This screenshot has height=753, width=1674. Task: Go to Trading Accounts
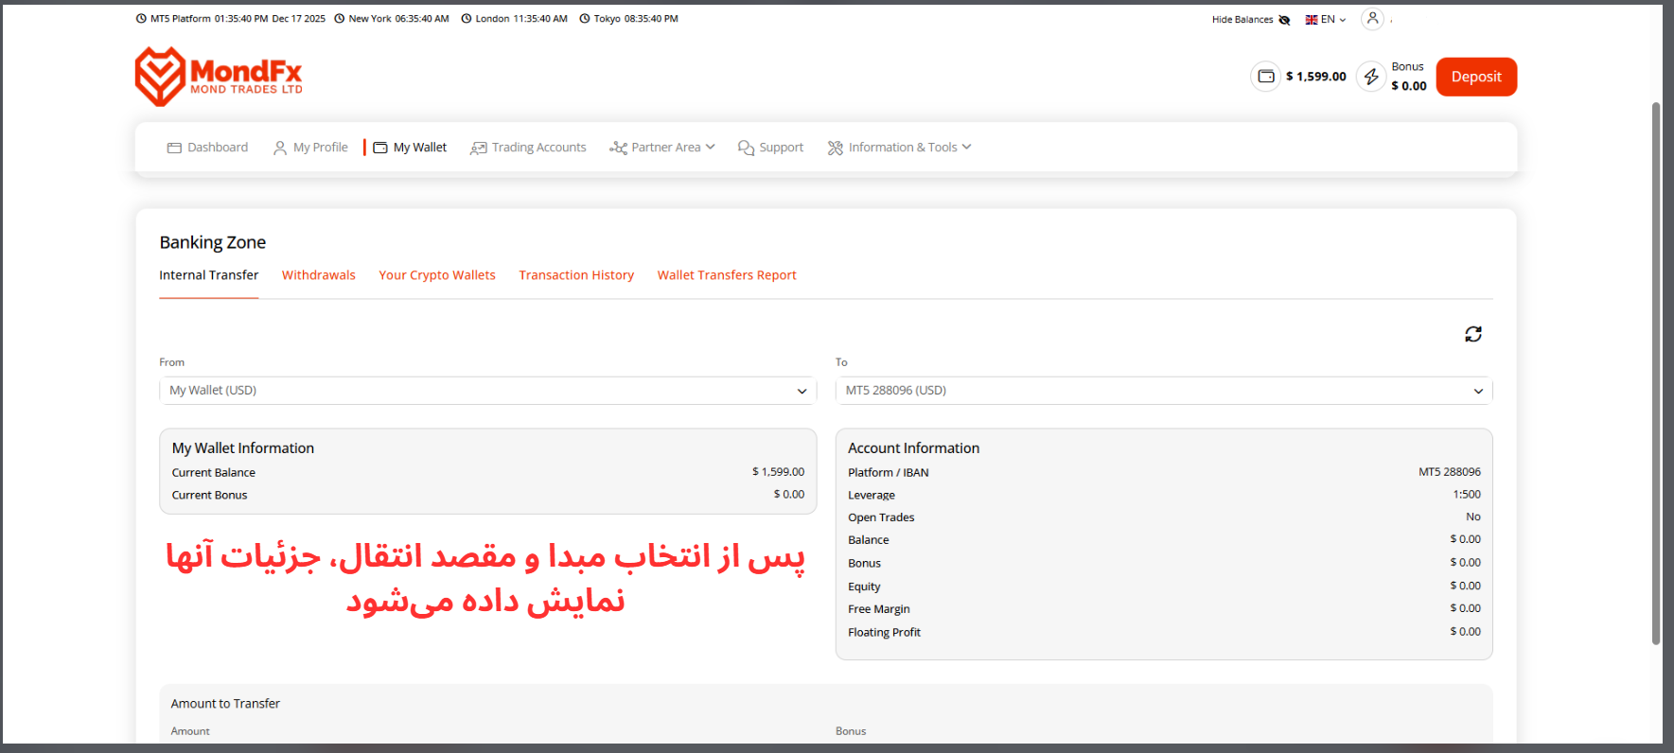528,148
